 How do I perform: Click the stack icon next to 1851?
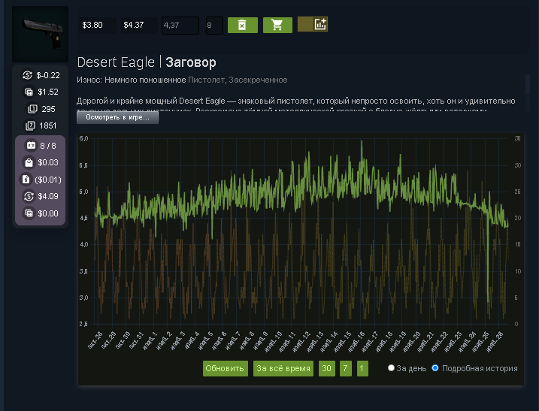coord(30,125)
